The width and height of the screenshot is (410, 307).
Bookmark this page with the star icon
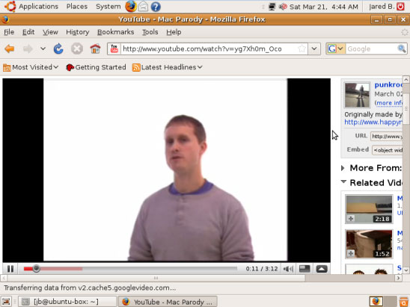tap(302, 49)
